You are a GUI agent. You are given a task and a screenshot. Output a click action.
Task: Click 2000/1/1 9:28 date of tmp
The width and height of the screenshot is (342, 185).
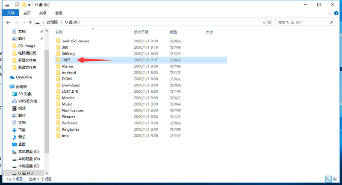click(x=146, y=136)
